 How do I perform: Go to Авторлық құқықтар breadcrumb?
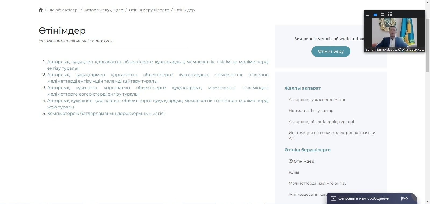tap(103, 10)
